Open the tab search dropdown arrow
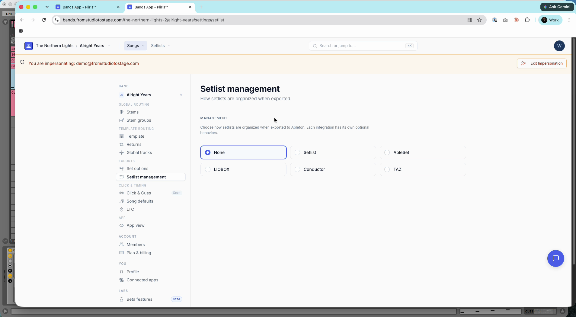 pyautogui.click(x=47, y=7)
